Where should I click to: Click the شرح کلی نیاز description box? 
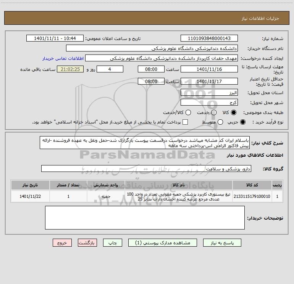coord(145,143)
